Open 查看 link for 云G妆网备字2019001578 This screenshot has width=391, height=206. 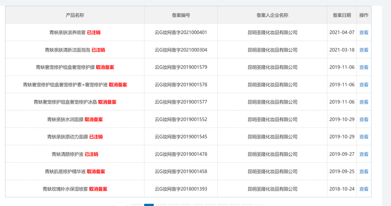363,85
